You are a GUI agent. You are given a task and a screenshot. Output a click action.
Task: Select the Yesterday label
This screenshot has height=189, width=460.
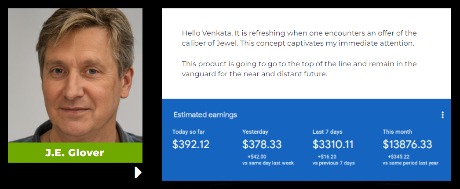click(x=255, y=132)
